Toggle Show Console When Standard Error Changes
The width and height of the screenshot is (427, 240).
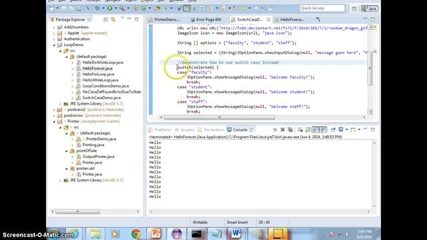[323, 129]
